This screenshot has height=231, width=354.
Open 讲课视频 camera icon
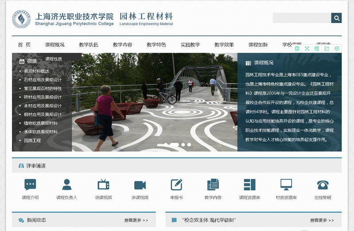(x=140, y=185)
